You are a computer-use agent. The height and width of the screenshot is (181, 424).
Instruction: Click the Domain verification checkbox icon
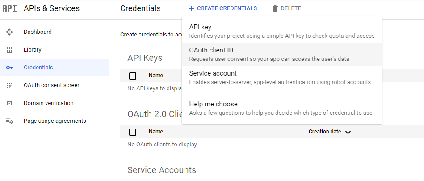(x=9, y=103)
